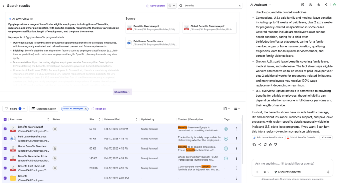This screenshot has height=183, width=339.
Task: Open AI Assistant settings gear icon
Action: click(318, 5)
